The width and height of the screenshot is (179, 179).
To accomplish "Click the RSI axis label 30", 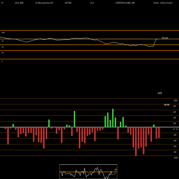I will [x=3, y=53].
